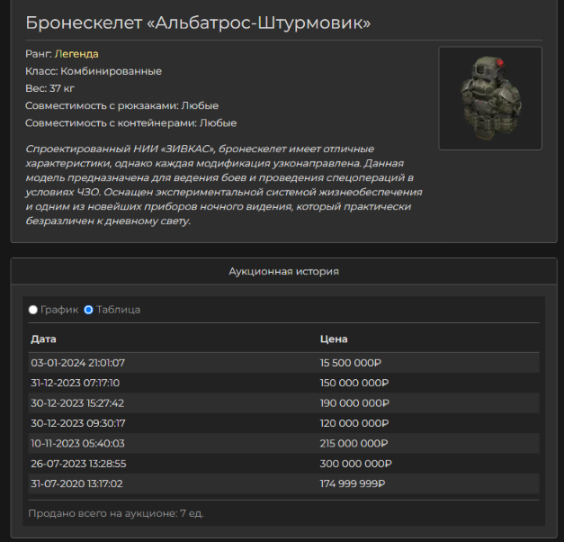
Task: Select date 31-07-2020 13:17:02
Action: [x=76, y=483]
